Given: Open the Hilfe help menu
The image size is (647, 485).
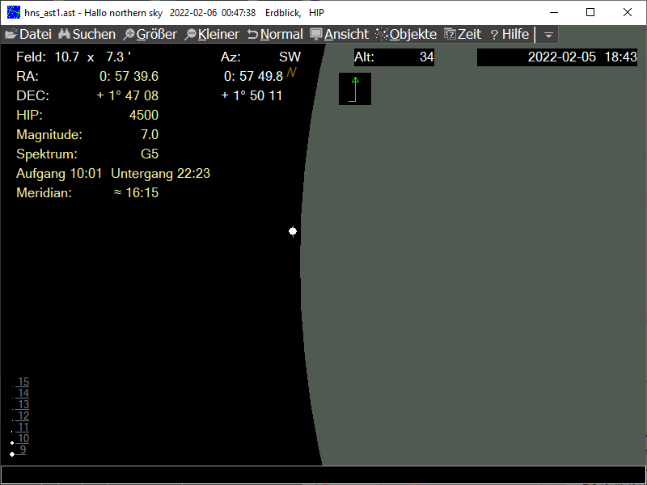Looking at the screenshot, I should tap(510, 35).
